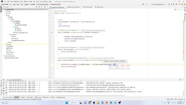
Task: Open the Terminal tool window
Action: click(x=38, y=97)
